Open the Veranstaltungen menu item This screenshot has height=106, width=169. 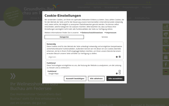point(112,7)
